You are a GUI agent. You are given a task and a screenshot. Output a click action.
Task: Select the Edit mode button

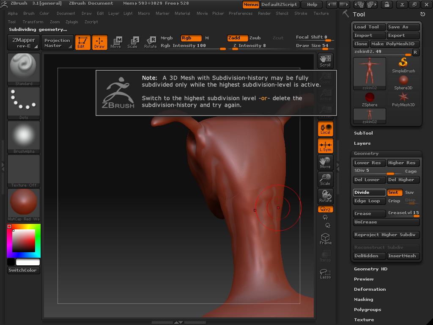82,42
